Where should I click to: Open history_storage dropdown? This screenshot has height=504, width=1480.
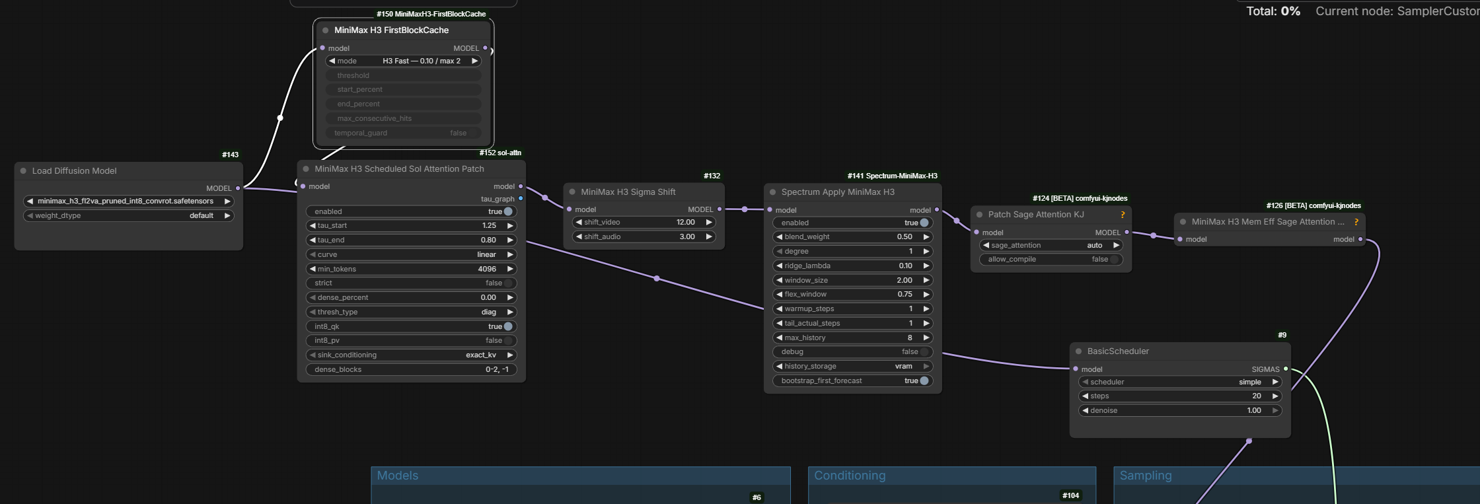click(853, 367)
